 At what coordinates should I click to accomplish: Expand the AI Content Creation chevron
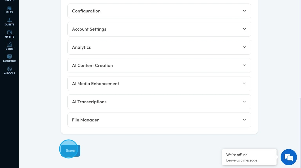click(x=244, y=65)
